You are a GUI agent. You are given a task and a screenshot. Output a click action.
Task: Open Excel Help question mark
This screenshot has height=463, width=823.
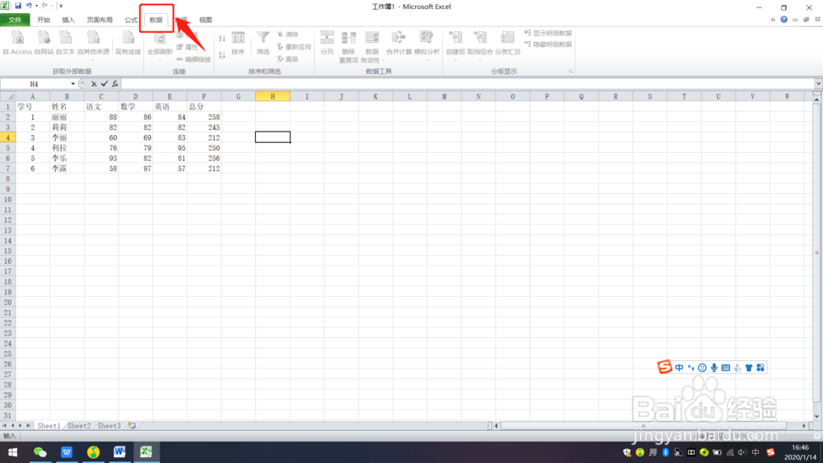[783, 20]
